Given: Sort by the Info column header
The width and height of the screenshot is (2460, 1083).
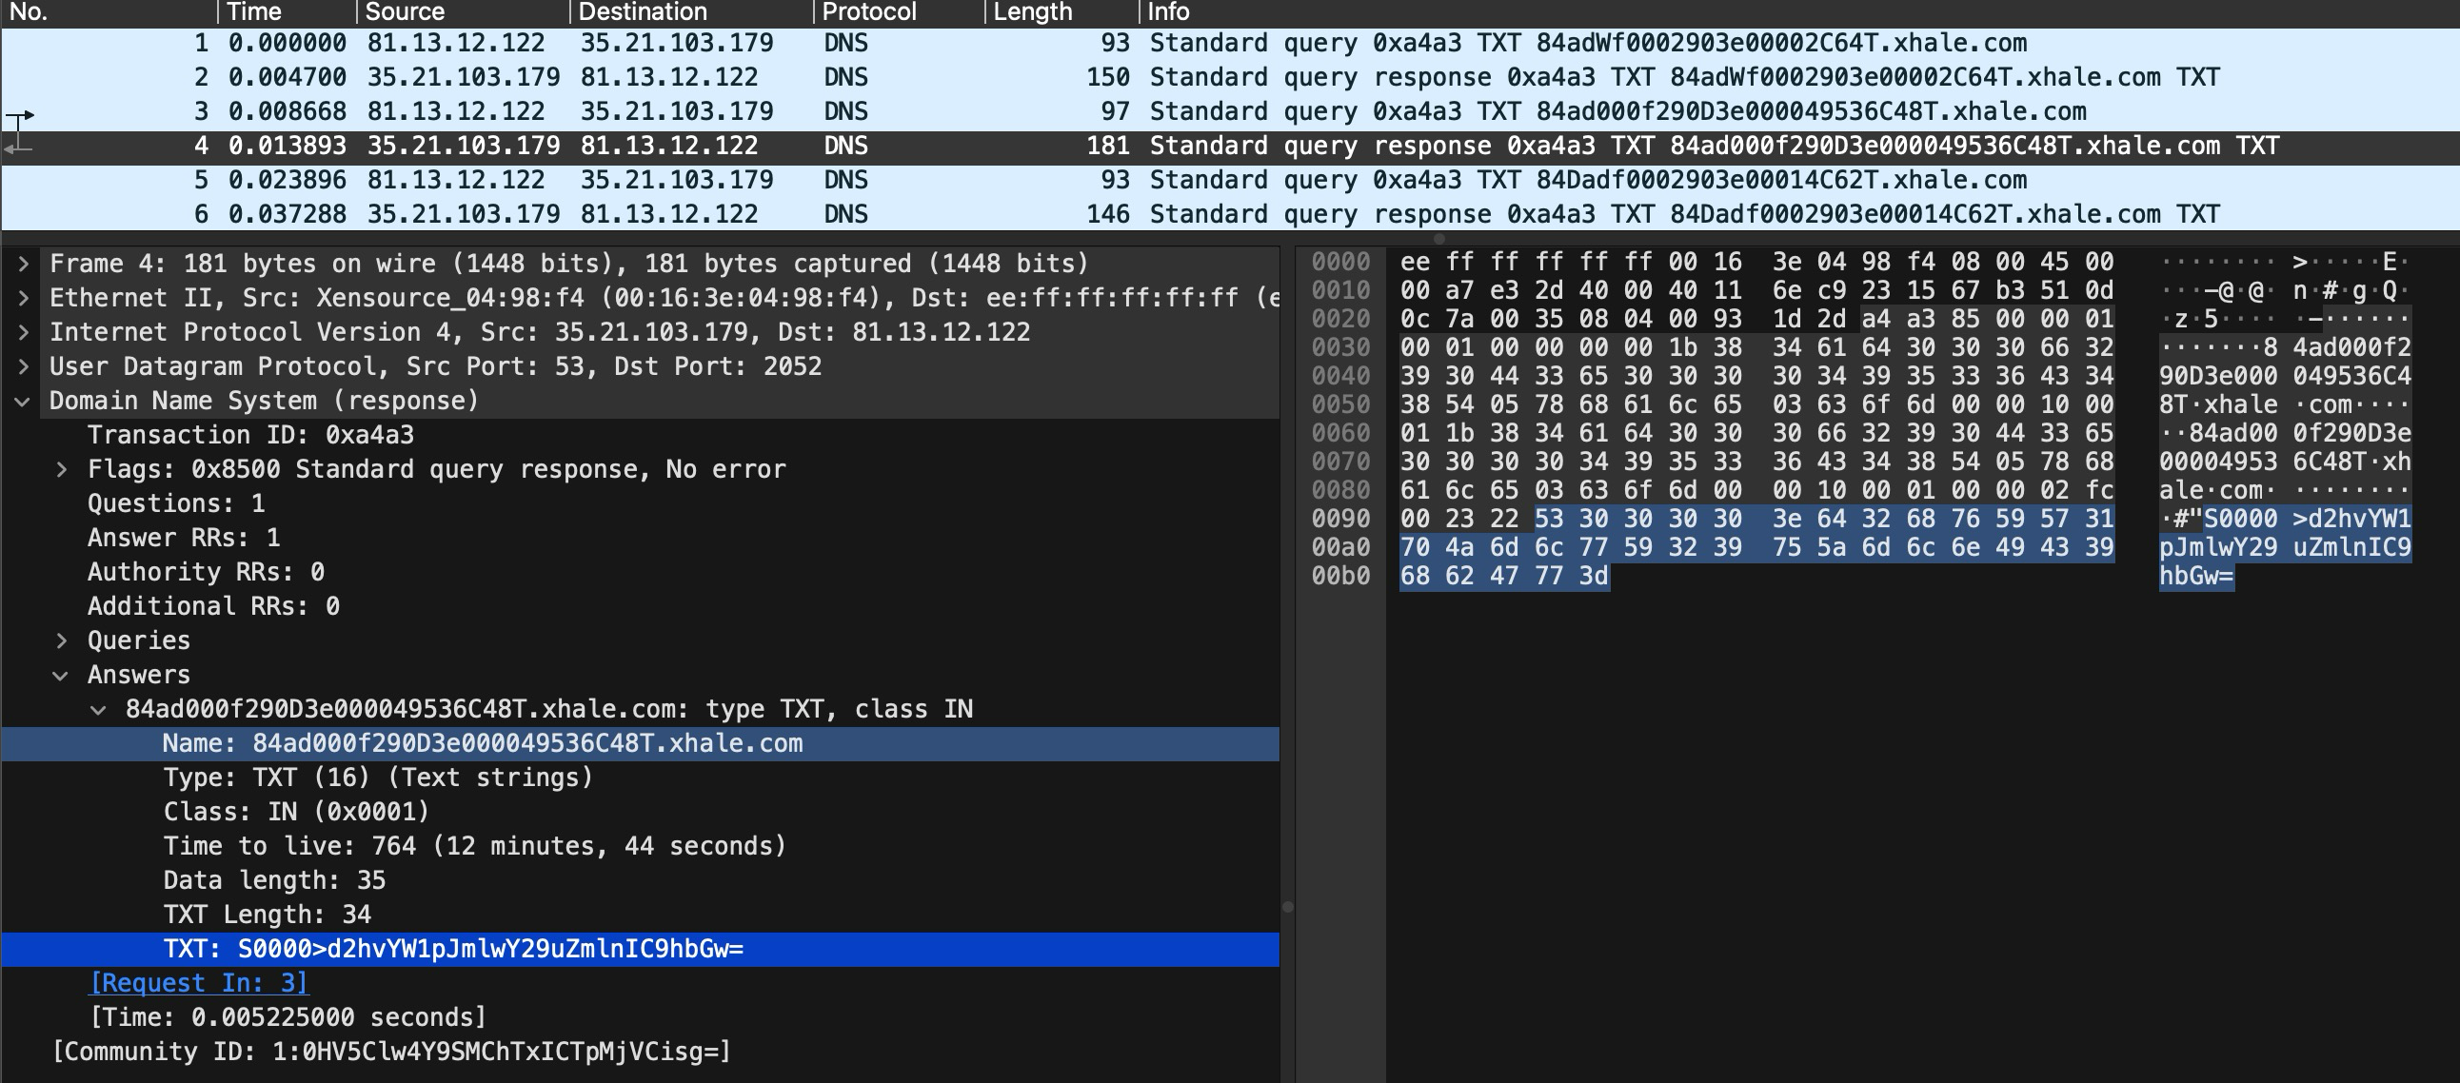Looking at the screenshot, I should coord(1799,12).
